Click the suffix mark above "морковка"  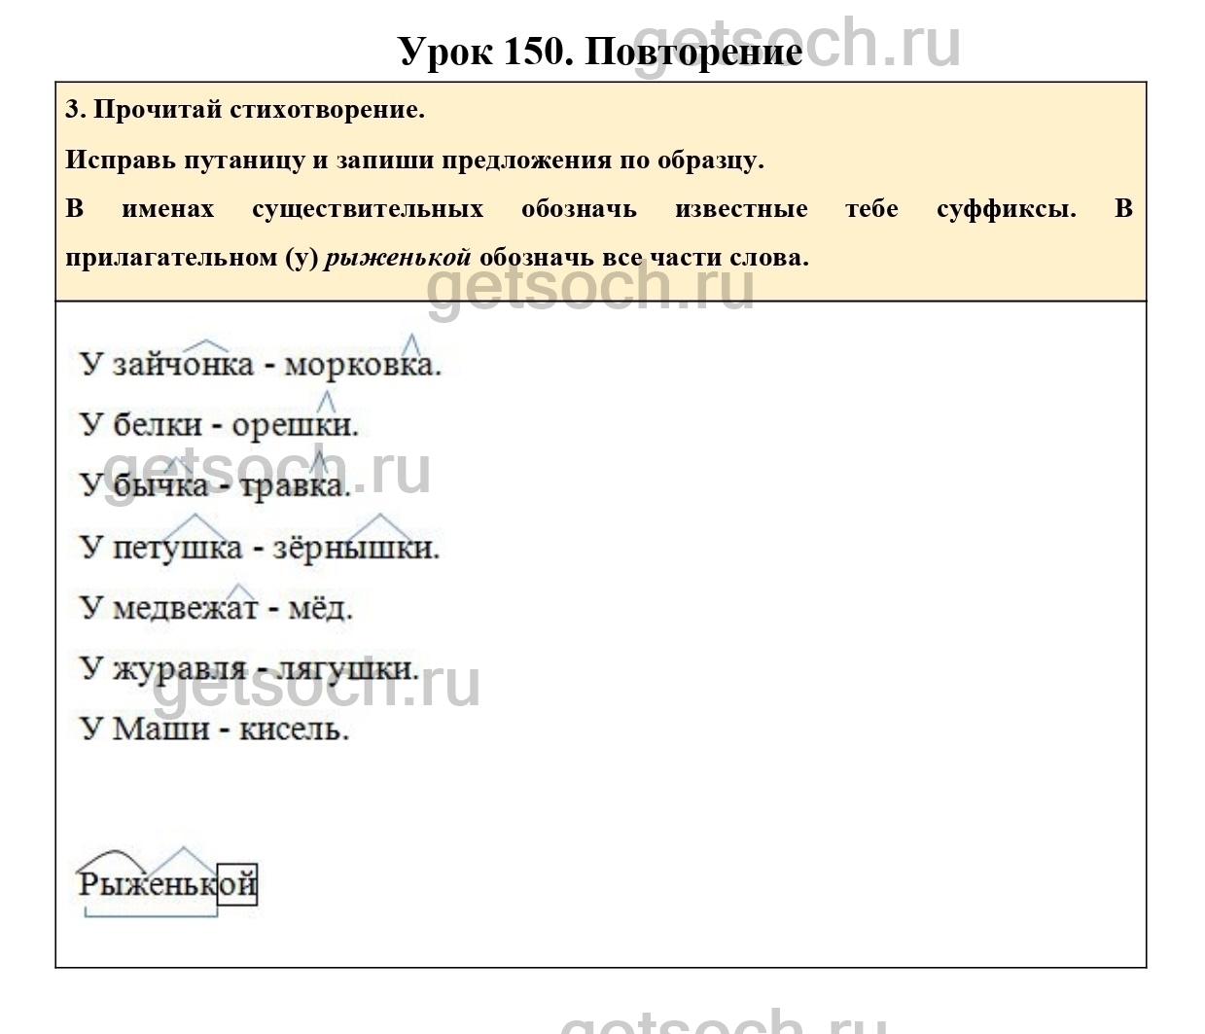pyautogui.click(x=411, y=343)
